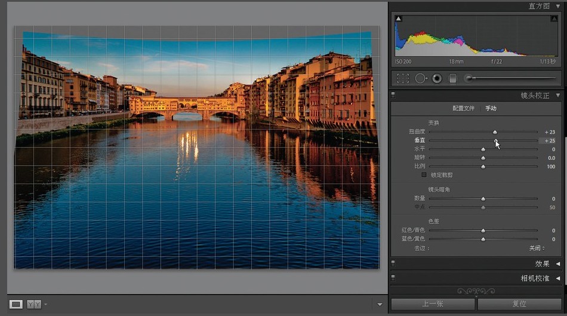Switch to the 手动 tab

(491, 108)
